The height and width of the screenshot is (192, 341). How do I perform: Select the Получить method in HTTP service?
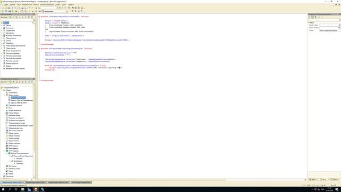(19, 158)
